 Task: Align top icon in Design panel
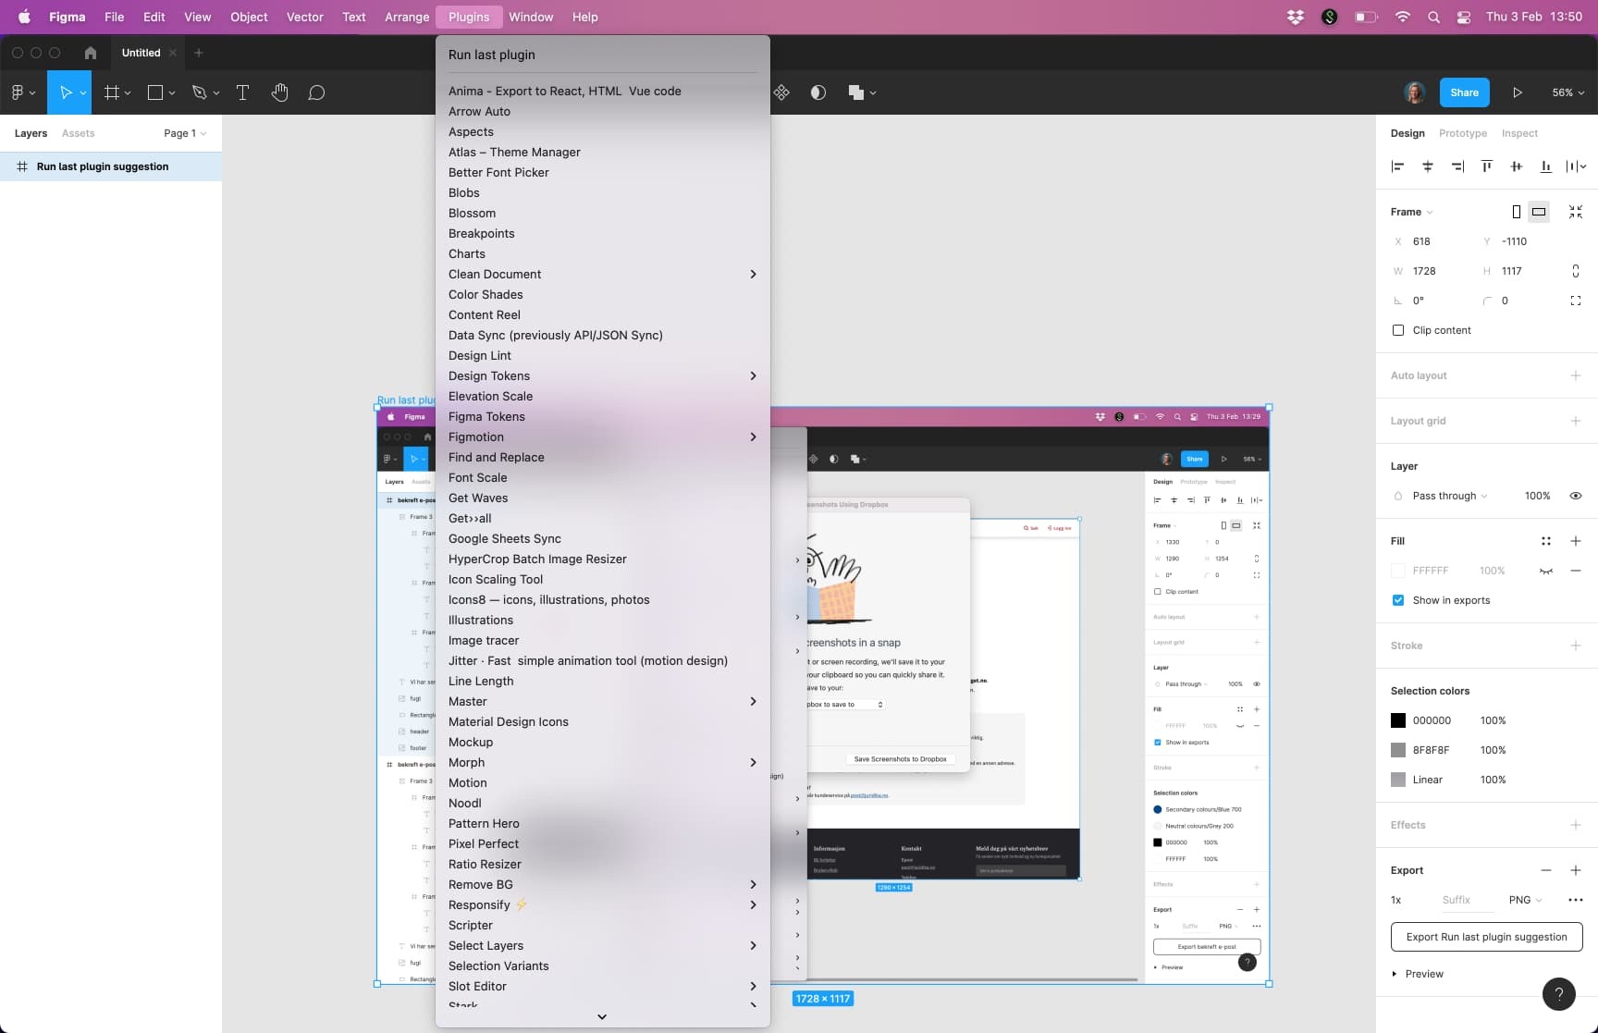tap(1487, 166)
